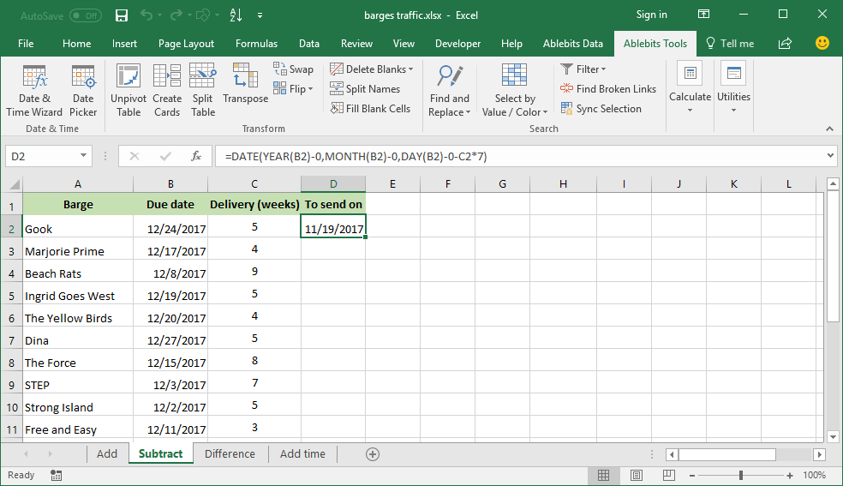Click the Sign in link
The width and height of the screenshot is (843, 486).
(x=652, y=15)
